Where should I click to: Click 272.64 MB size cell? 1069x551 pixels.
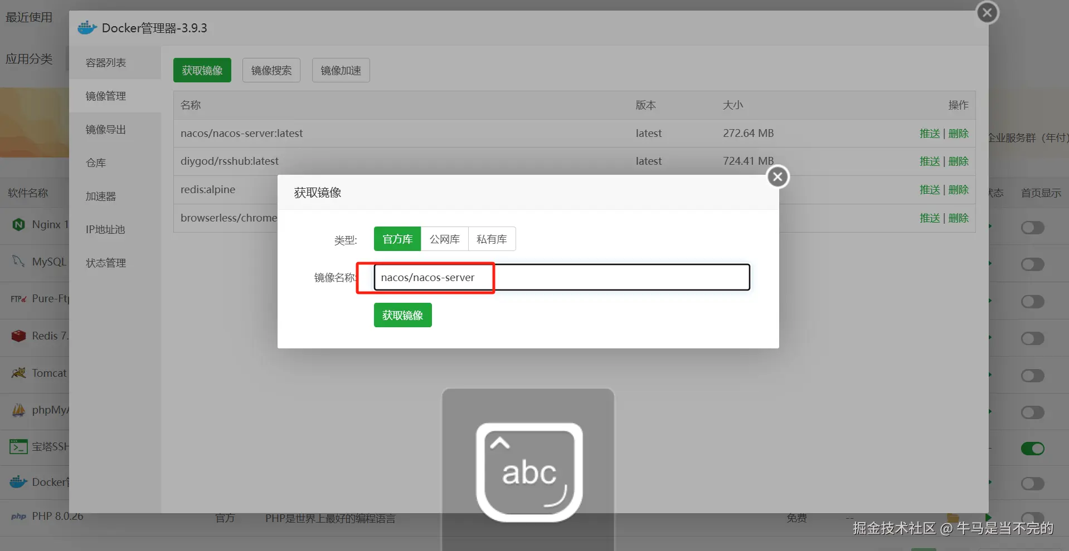tap(749, 133)
